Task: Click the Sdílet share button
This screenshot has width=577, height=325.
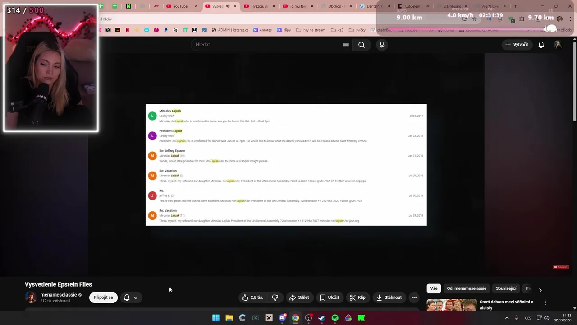Action: pyautogui.click(x=299, y=297)
